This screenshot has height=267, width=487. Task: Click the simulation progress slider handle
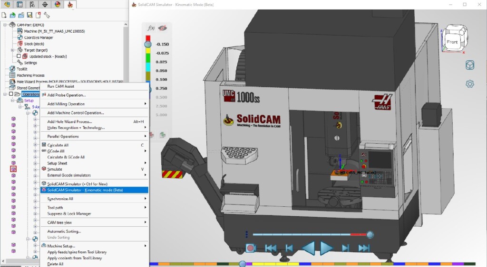pyautogui.click(x=370, y=234)
